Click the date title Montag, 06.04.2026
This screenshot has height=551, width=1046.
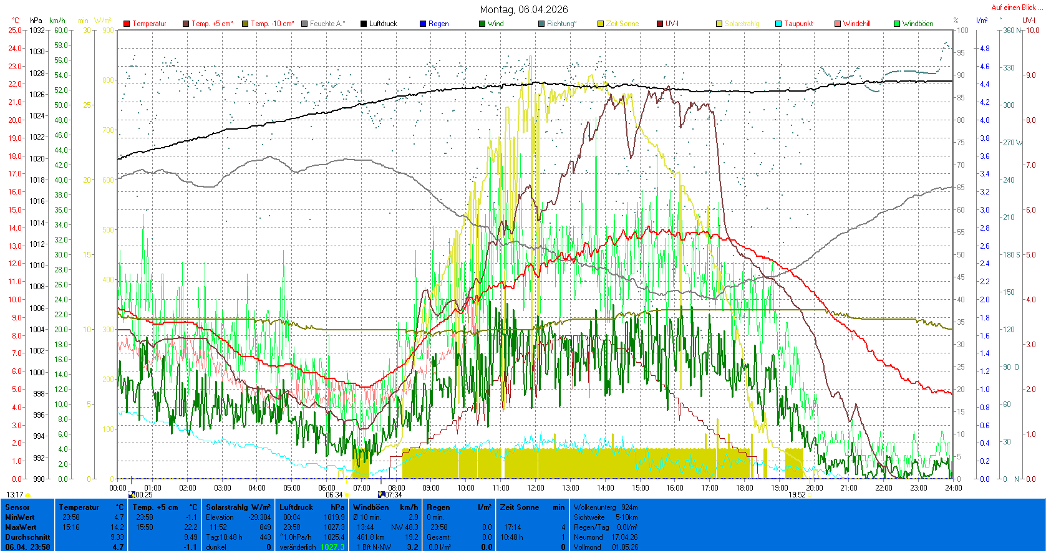tap(524, 9)
